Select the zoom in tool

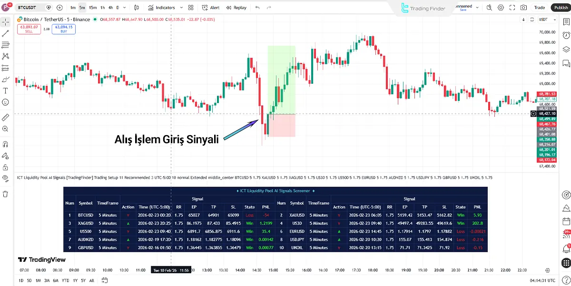pos(6,128)
